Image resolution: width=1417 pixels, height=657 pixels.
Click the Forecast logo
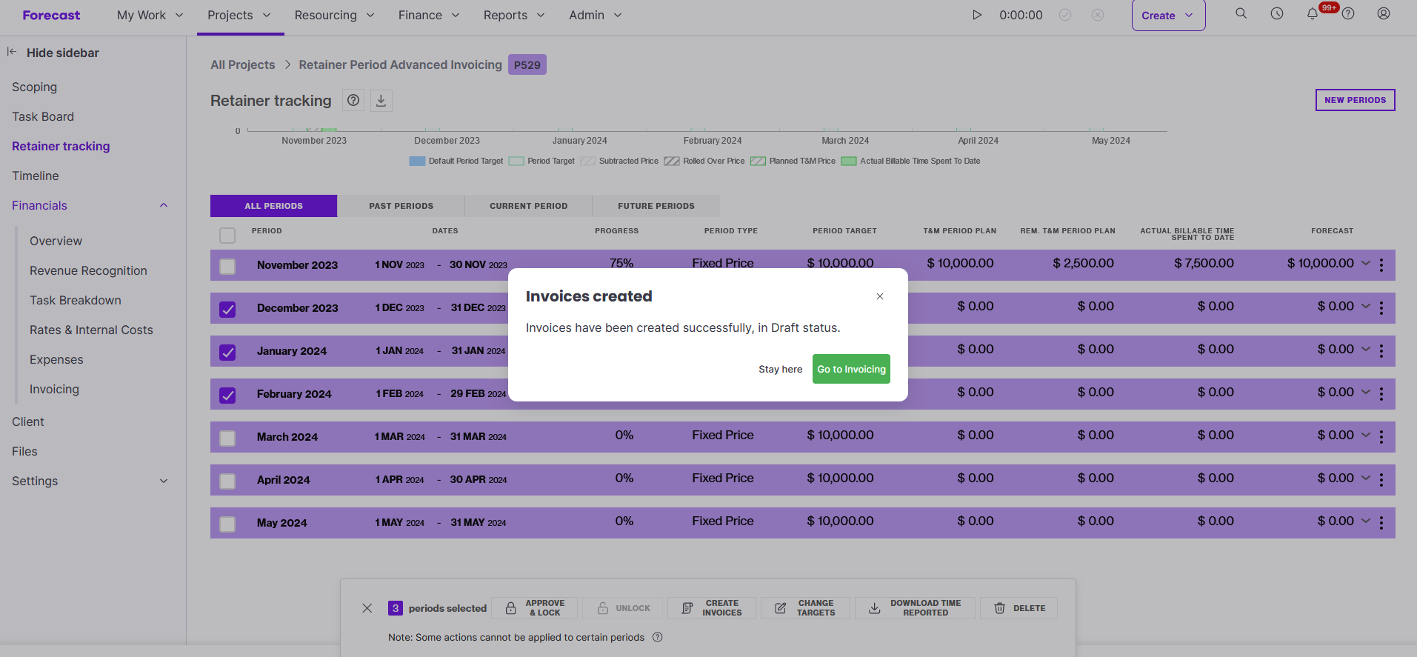[51, 15]
